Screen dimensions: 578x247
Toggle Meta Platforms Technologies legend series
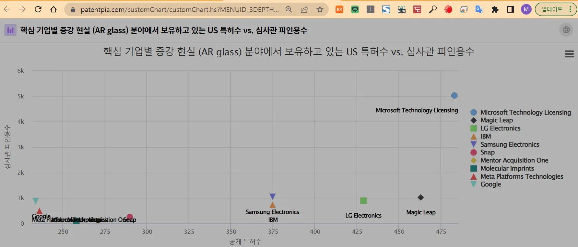[x=517, y=176]
